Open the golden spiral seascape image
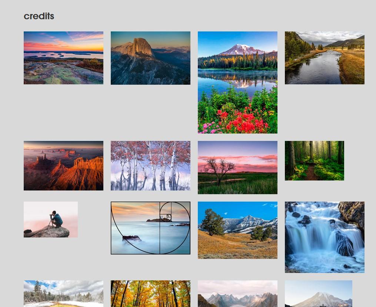 [150, 228]
